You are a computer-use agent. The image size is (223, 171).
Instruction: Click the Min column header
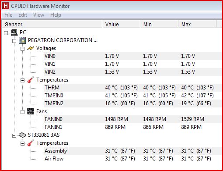(159, 24)
